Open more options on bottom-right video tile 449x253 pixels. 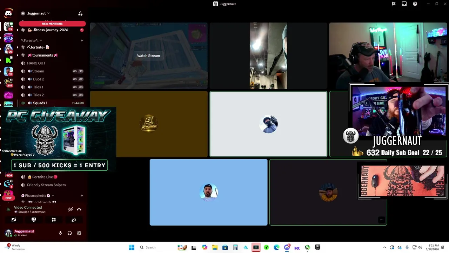point(381,220)
